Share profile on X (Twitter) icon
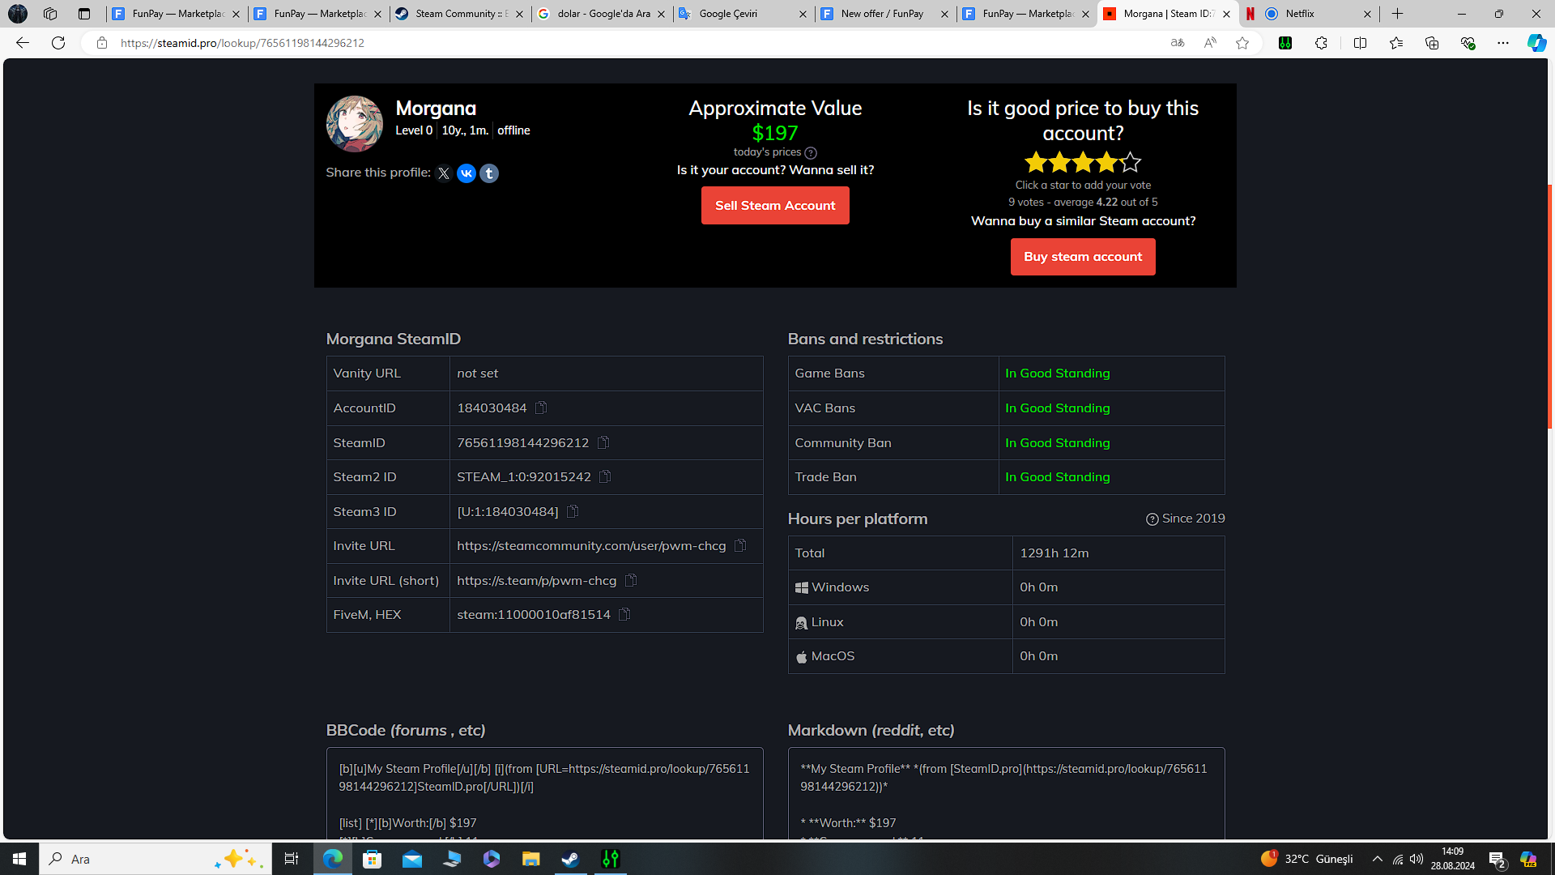The height and width of the screenshot is (875, 1555). pos(444,173)
